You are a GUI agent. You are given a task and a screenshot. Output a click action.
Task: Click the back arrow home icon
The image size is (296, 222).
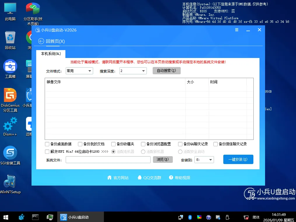41,41
